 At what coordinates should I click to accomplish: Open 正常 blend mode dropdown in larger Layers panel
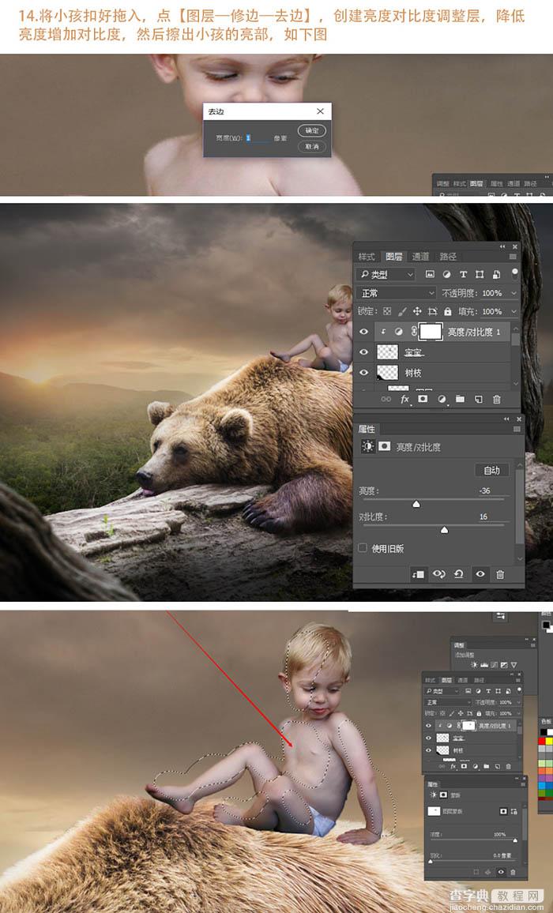click(x=396, y=293)
